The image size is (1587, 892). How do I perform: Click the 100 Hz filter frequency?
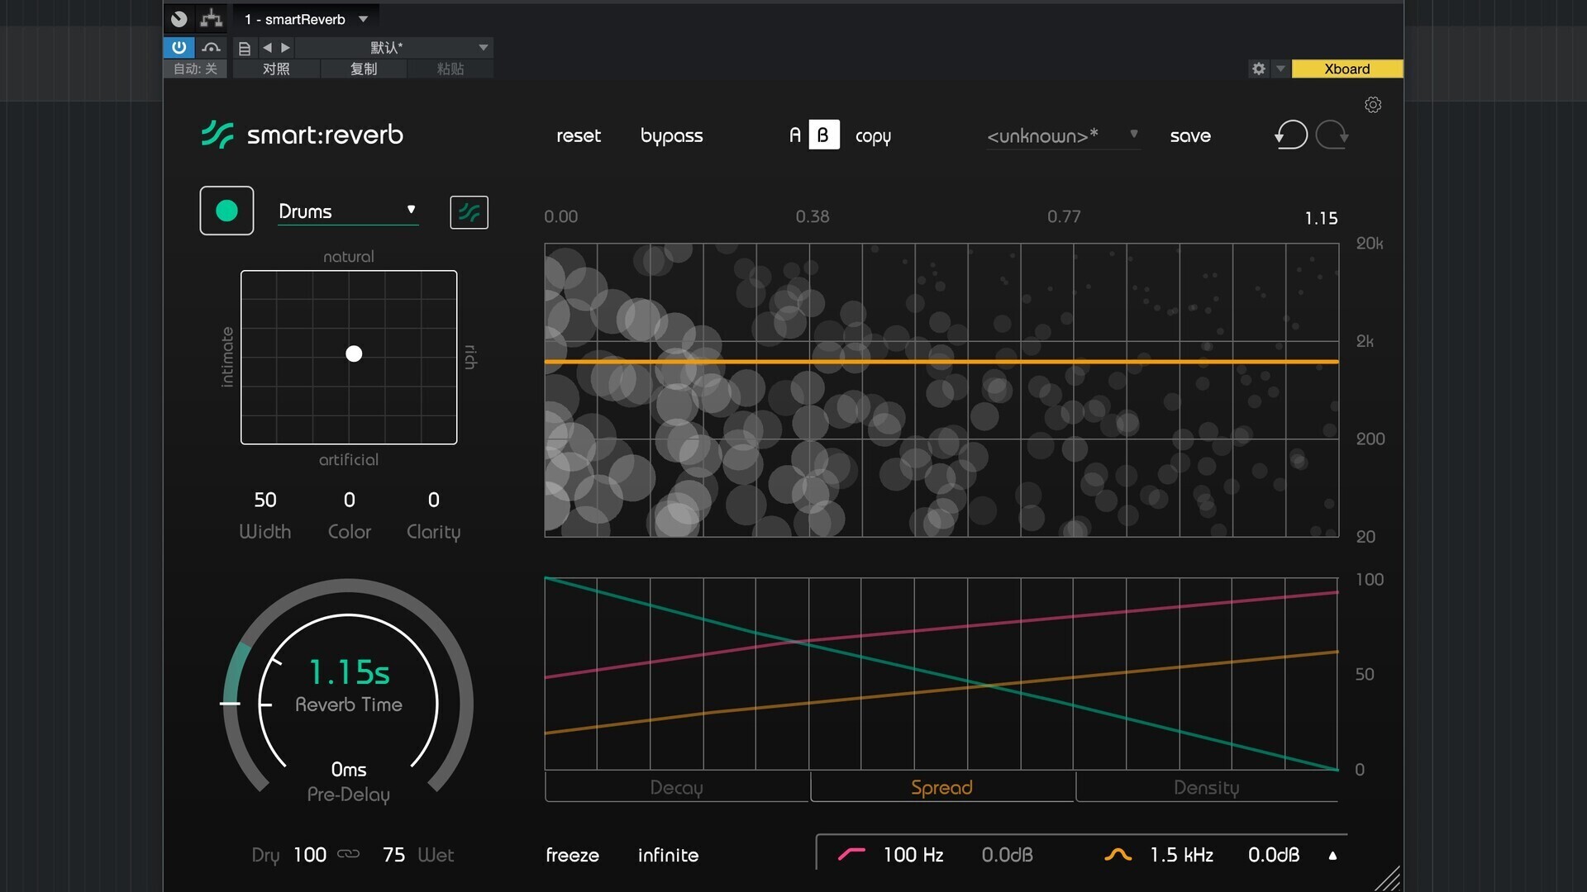pyautogui.click(x=913, y=855)
